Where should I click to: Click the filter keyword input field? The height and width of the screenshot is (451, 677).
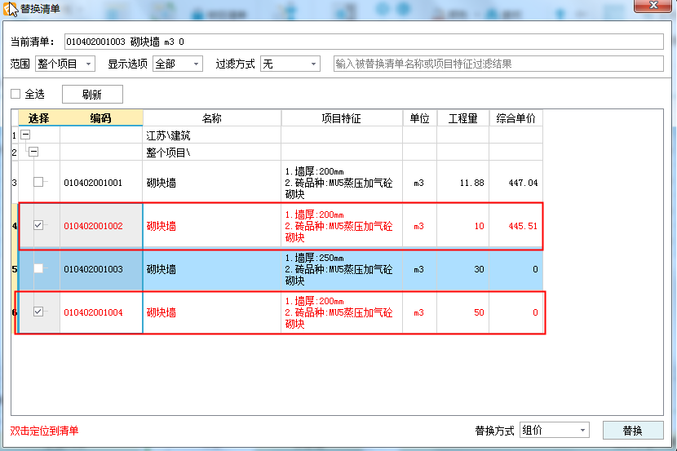498,64
